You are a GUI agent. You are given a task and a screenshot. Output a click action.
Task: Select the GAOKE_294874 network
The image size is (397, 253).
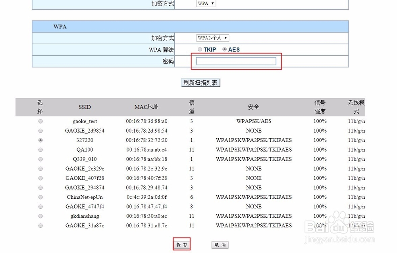tap(40, 188)
